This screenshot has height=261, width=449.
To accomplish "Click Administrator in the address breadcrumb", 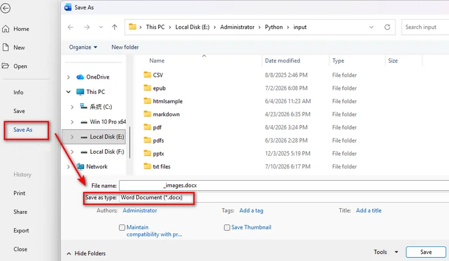I will (x=237, y=27).
